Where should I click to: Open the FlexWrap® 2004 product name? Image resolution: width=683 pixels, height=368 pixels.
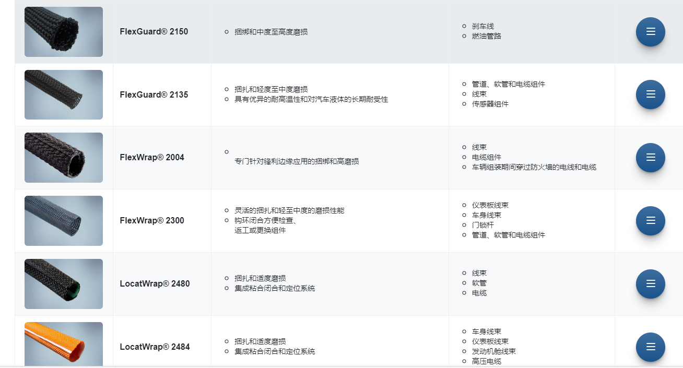[152, 158]
